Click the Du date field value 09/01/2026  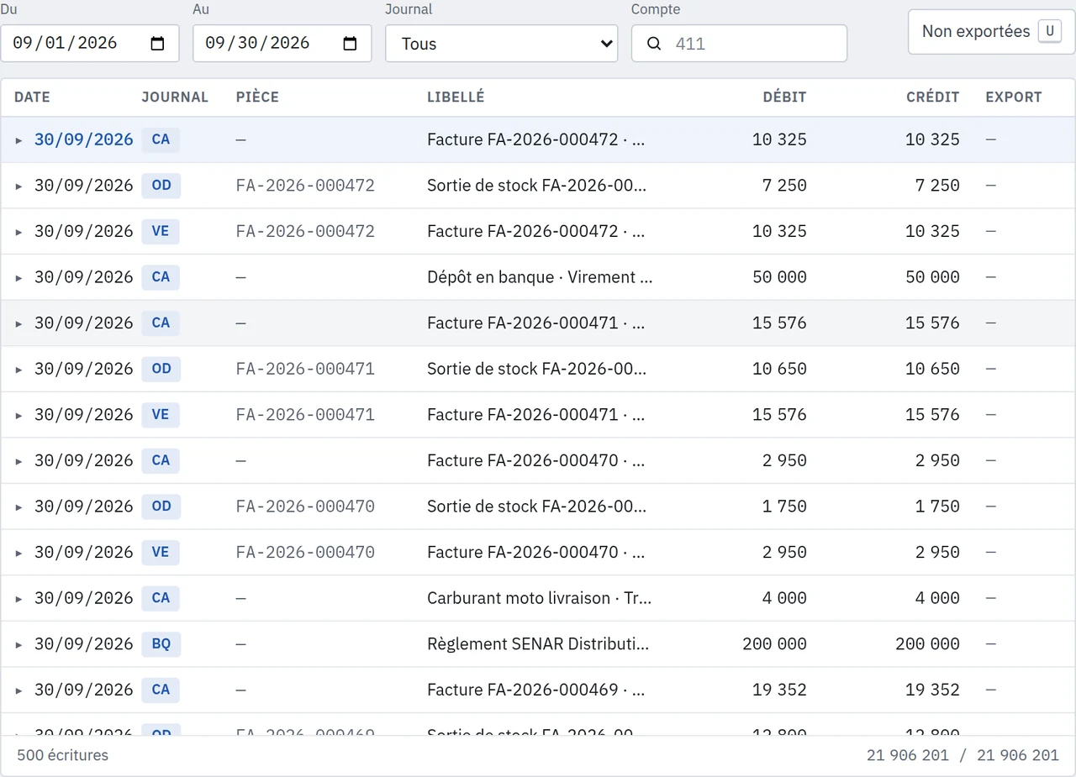click(65, 44)
